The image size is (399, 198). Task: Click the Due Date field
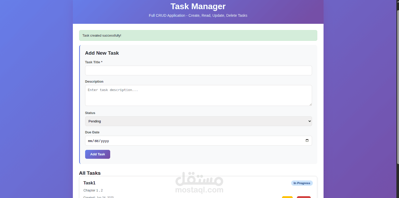coord(198,141)
